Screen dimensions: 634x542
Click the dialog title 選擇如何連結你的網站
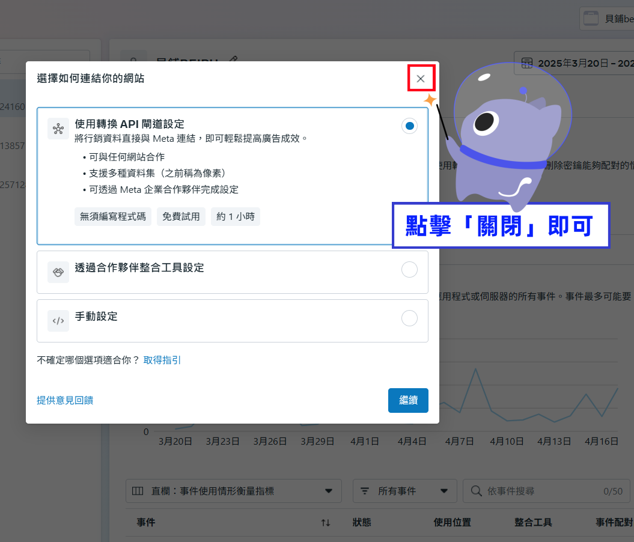[x=91, y=78]
